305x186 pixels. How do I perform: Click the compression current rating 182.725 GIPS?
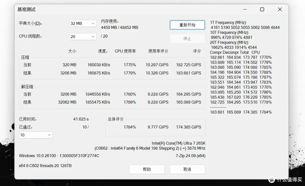click(188, 65)
